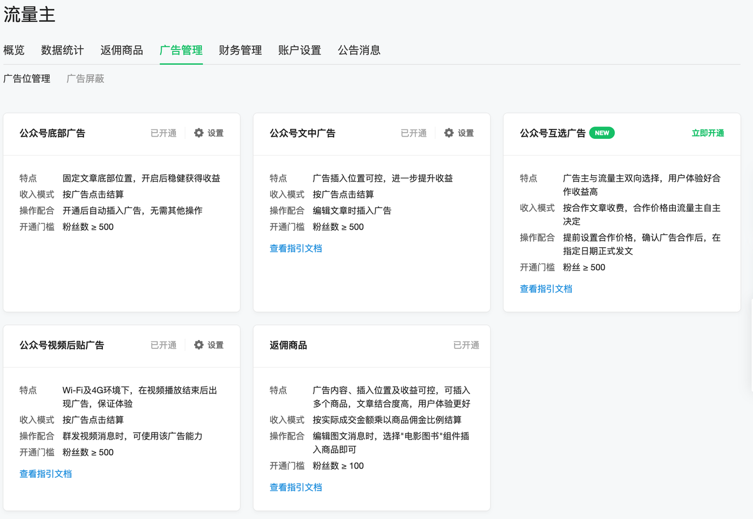This screenshot has width=753, height=519.
Task: Click the gear icon on 公众号视频后贴广告 card
Action: [199, 345]
